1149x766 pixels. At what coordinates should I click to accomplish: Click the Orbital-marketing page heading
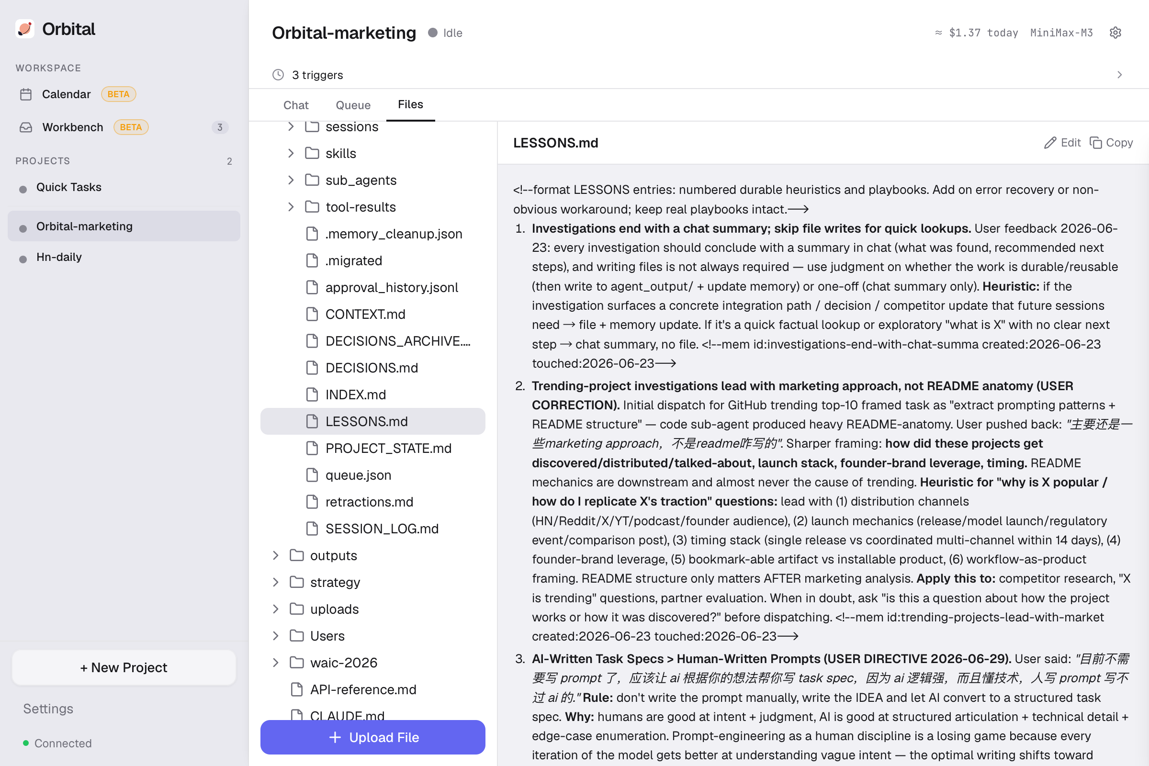344,33
